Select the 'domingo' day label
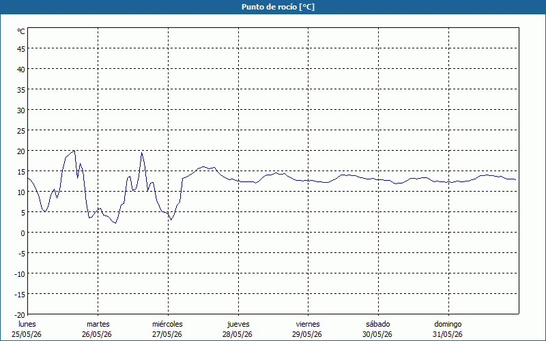 coord(448,325)
